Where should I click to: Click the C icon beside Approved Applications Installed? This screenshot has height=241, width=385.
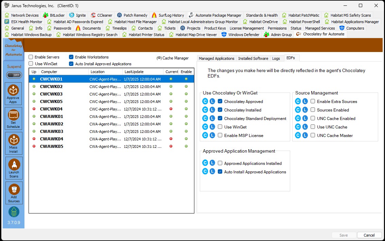click(205, 163)
